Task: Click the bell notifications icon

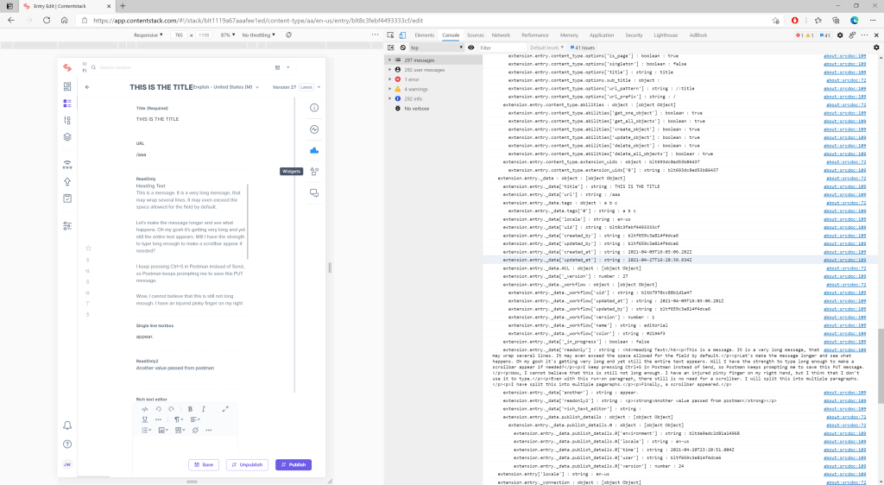Action: click(x=67, y=425)
